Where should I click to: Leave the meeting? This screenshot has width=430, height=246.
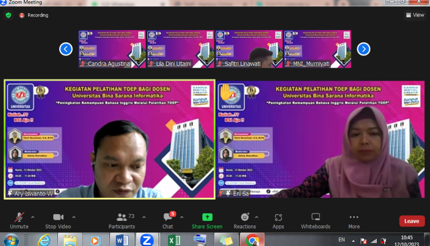click(412, 221)
